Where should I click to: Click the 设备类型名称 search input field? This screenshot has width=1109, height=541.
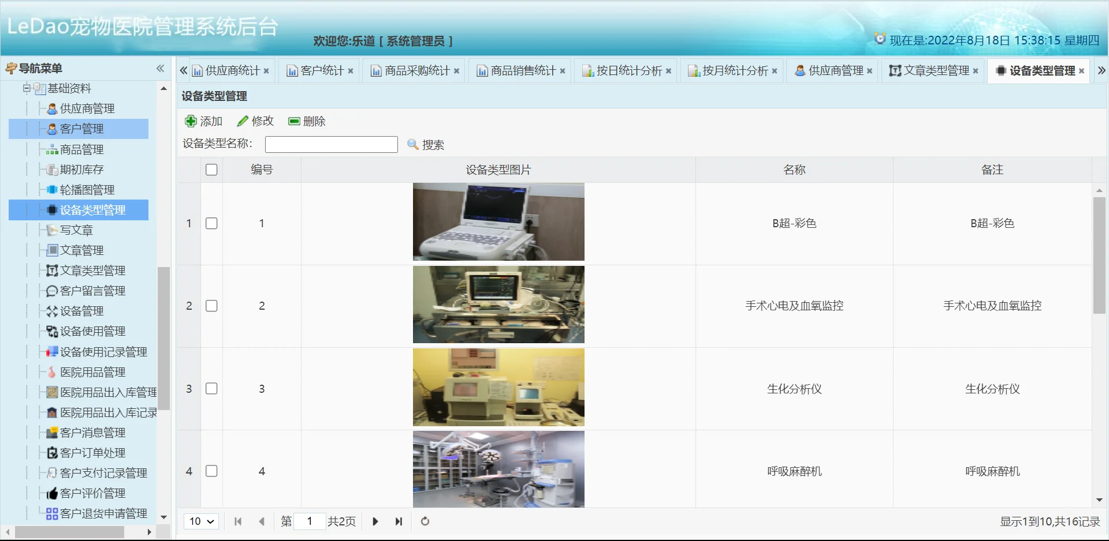331,144
